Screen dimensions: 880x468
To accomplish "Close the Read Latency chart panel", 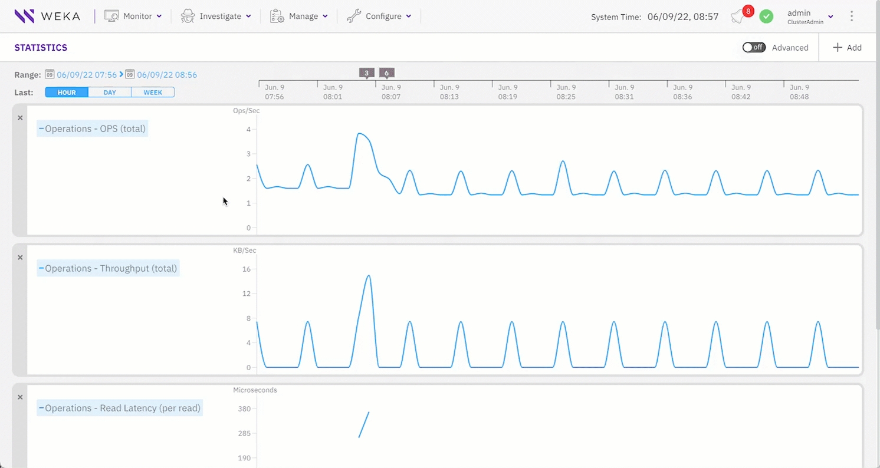I will [20, 397].
